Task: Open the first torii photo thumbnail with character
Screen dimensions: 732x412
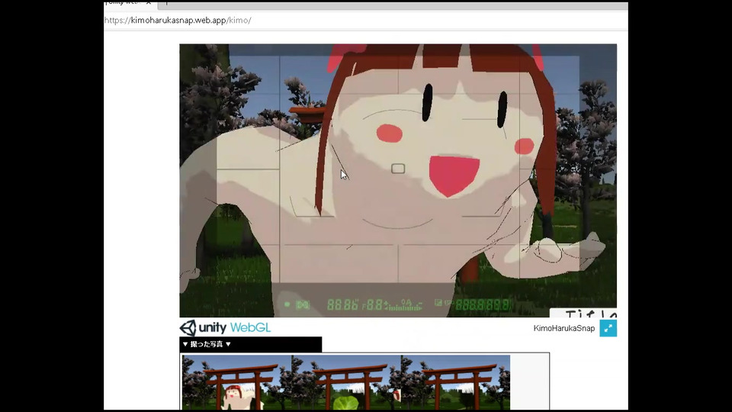Action: [237, 382]
